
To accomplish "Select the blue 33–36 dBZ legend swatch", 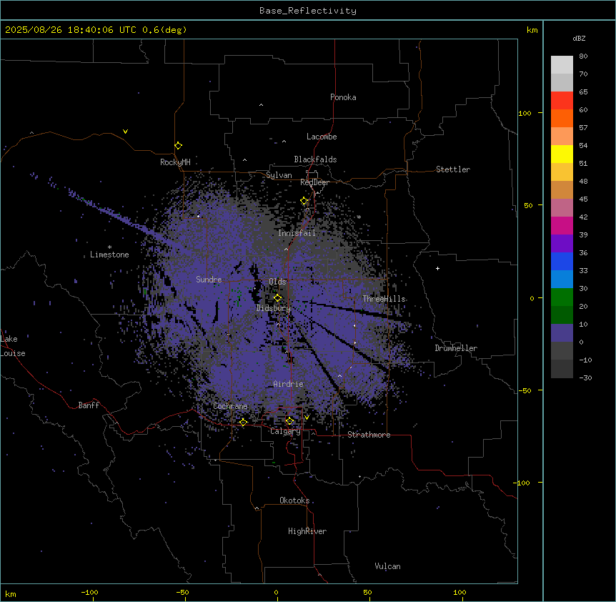I will [x=562, y=261].
